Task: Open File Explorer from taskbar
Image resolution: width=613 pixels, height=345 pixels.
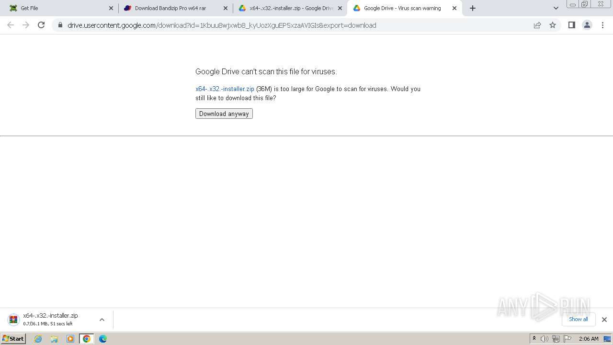Action: (54, 339)
